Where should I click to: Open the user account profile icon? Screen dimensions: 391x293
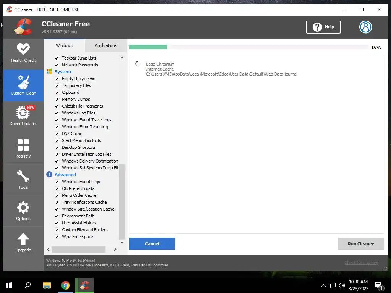click(365, 27)
